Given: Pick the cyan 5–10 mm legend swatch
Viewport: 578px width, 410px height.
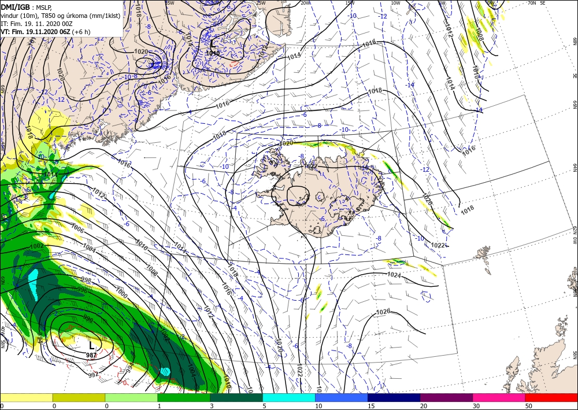Looking at the screenshot, I should coord(289,397).
